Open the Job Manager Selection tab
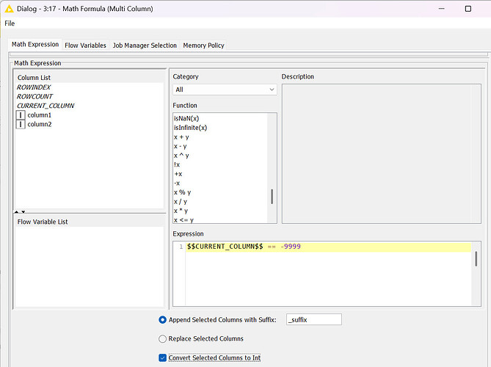Screen dimensions: 491x367 145,46
